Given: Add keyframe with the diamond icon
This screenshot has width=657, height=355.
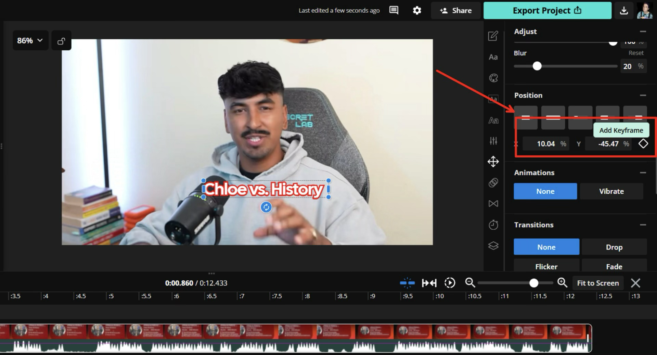Looking at the screenshot, I should point(643,144).
